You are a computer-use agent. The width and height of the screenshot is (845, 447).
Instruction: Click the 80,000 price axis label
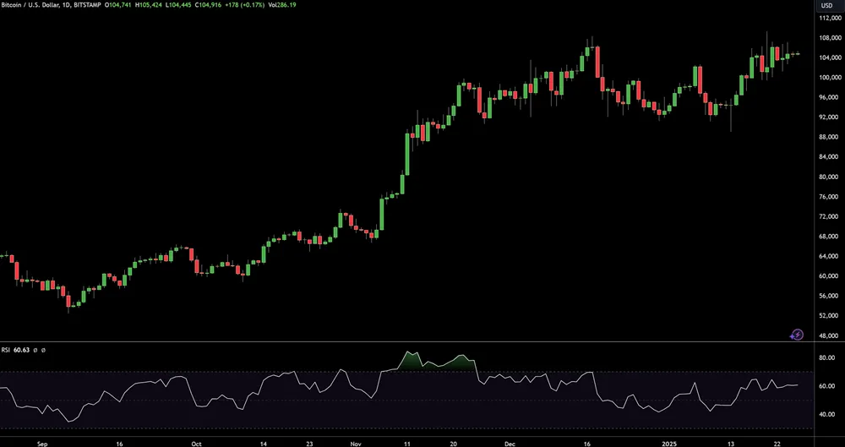pyautogui.click(x=828, y=177)
